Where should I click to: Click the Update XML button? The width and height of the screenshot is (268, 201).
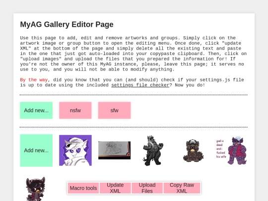pos(115,188)
